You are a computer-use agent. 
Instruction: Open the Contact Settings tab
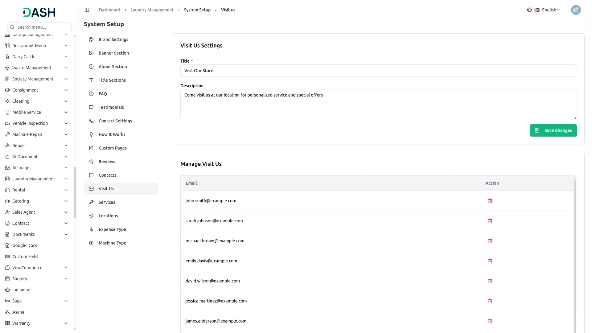click(115, 121)
